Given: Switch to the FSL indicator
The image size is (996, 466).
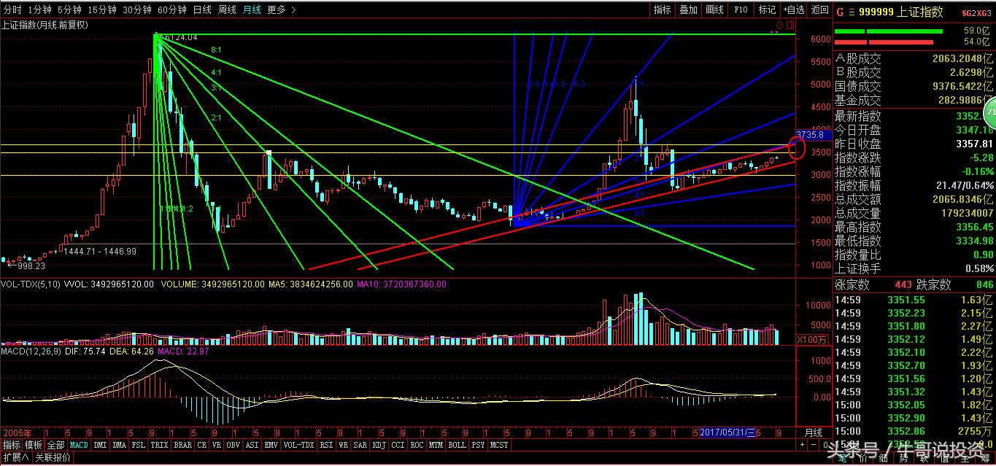Looking at the screenshot, I should [x=139, y=445].
